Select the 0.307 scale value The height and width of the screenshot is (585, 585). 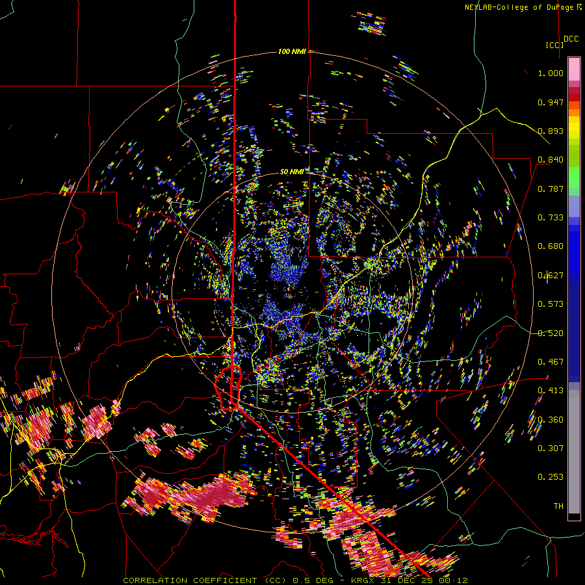551,448
